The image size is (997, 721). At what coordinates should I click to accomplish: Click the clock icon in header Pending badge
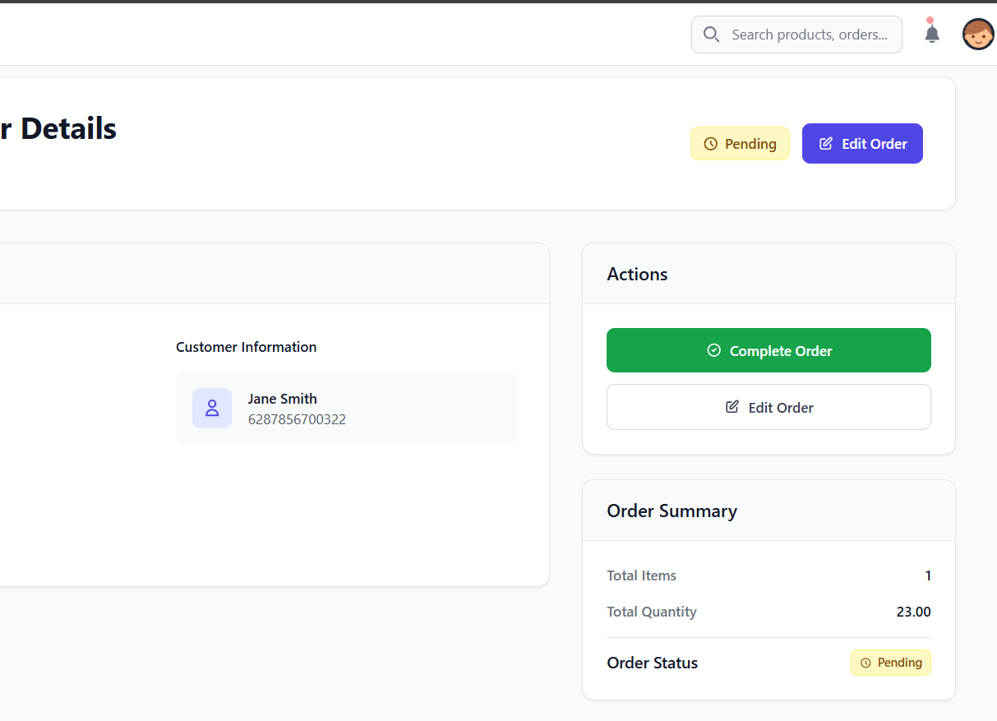click(711, 144)
